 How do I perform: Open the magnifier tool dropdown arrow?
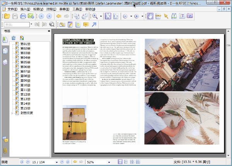pos(101,16)
